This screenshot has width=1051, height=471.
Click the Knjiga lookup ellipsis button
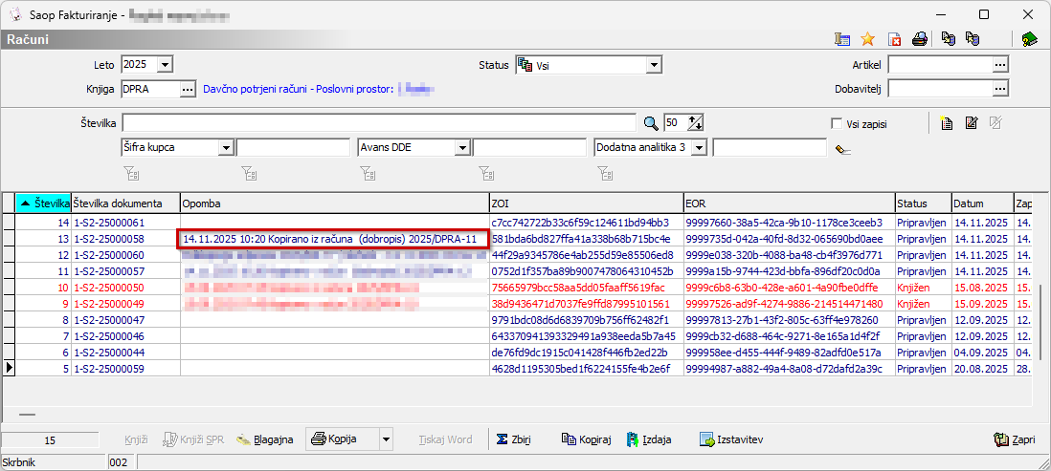[x=189, y=88]
